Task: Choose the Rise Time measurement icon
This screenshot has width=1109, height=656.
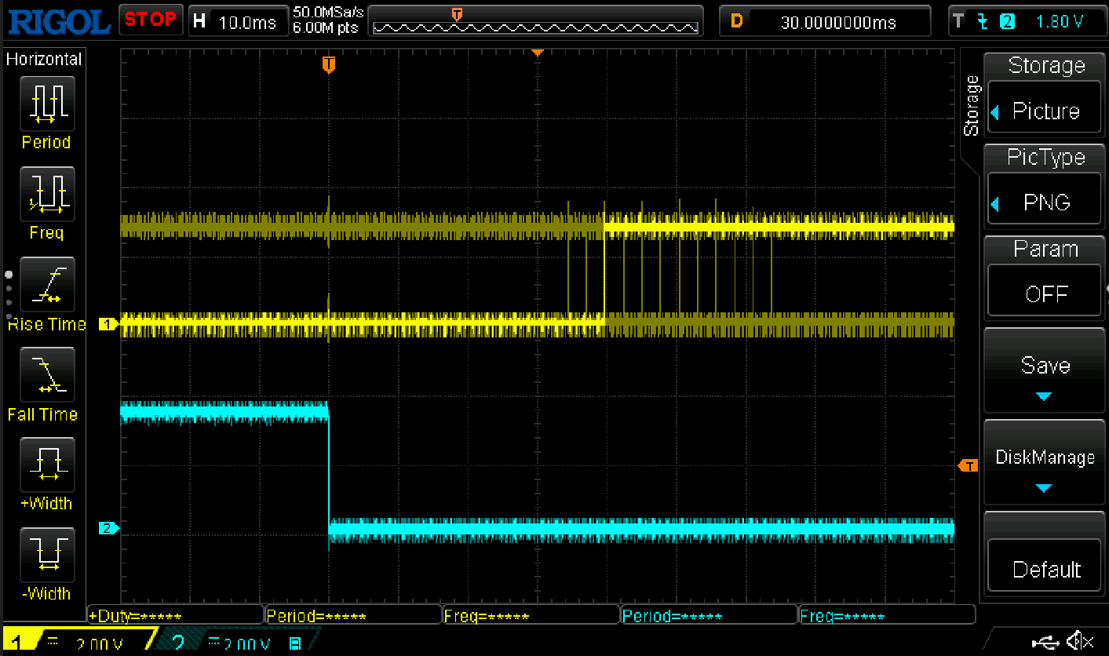Action: (x=46, y=285)
